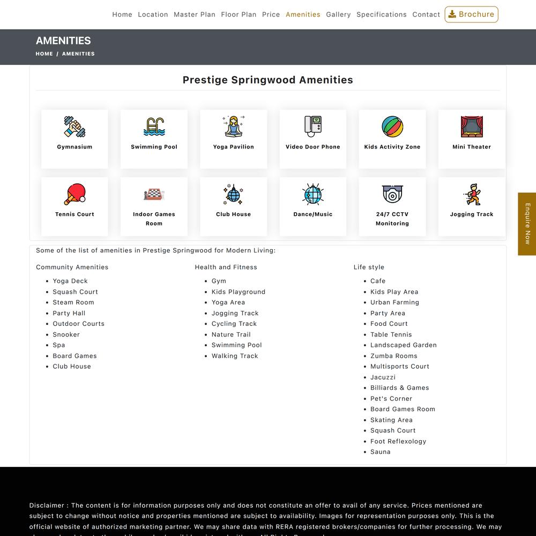Click the Club House disco ball icon

(x=234, y=195)
